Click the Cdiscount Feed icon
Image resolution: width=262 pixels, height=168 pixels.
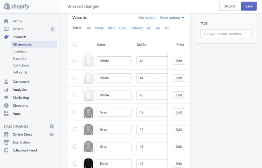pos(6,150)
